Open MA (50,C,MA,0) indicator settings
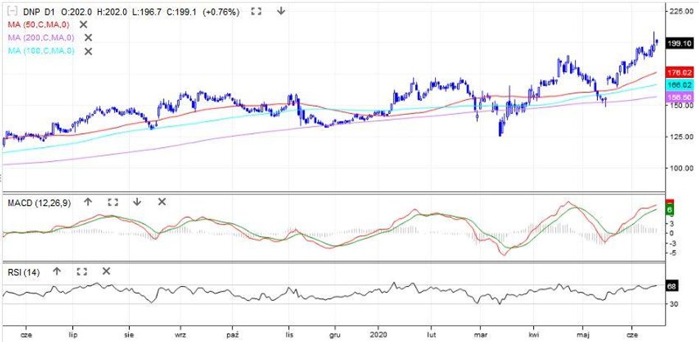 point(38,24)
